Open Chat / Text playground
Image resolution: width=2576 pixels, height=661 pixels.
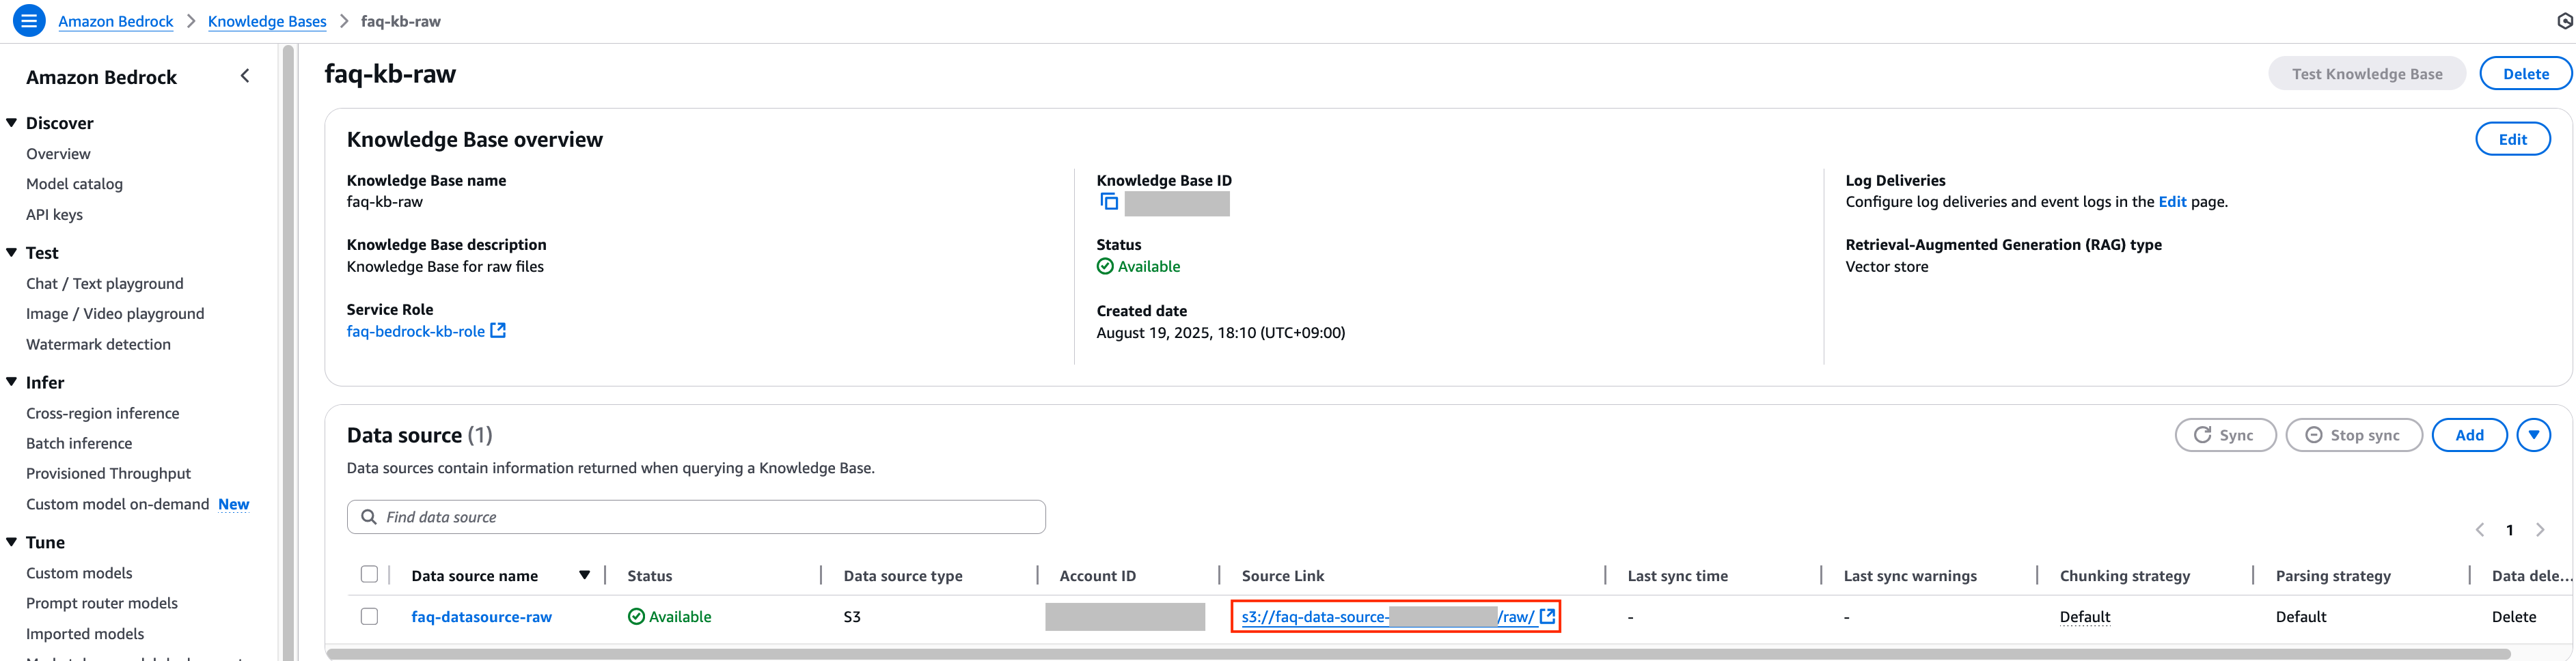[105, 284]
